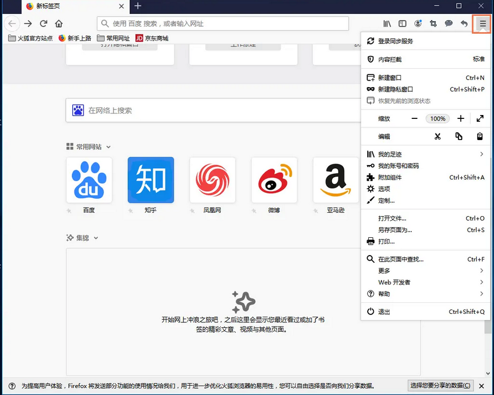This screenshot has height=395, width=494.
Task: Reset zoom level showing 100%
Action: (x=438, y=119)
